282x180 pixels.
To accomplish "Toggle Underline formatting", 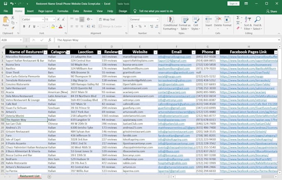I will coord(34,26).
